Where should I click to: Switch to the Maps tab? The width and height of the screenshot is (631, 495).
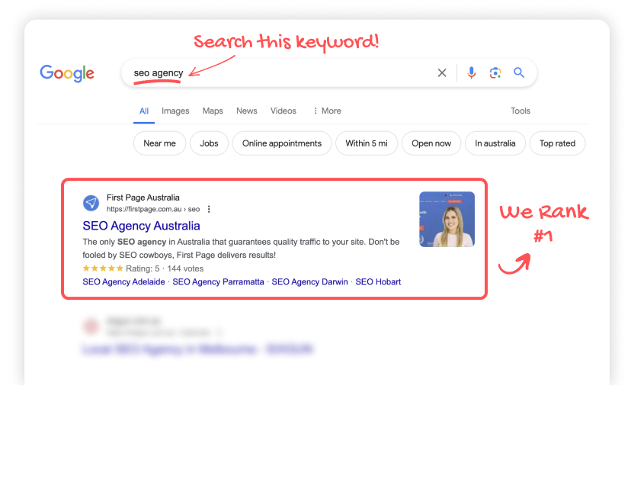pos(213,111)
